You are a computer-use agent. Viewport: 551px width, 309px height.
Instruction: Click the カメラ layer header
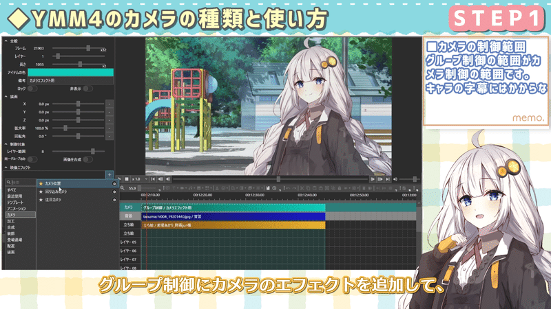pyautogui.click(x=129, y=207)
